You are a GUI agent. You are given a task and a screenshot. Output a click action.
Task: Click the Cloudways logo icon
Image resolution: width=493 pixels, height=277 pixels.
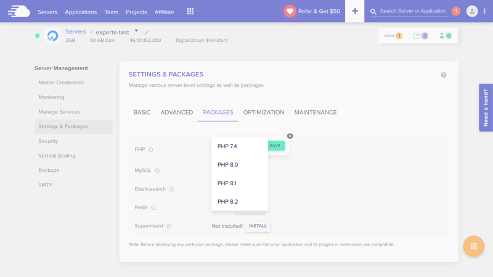[18, 11]
